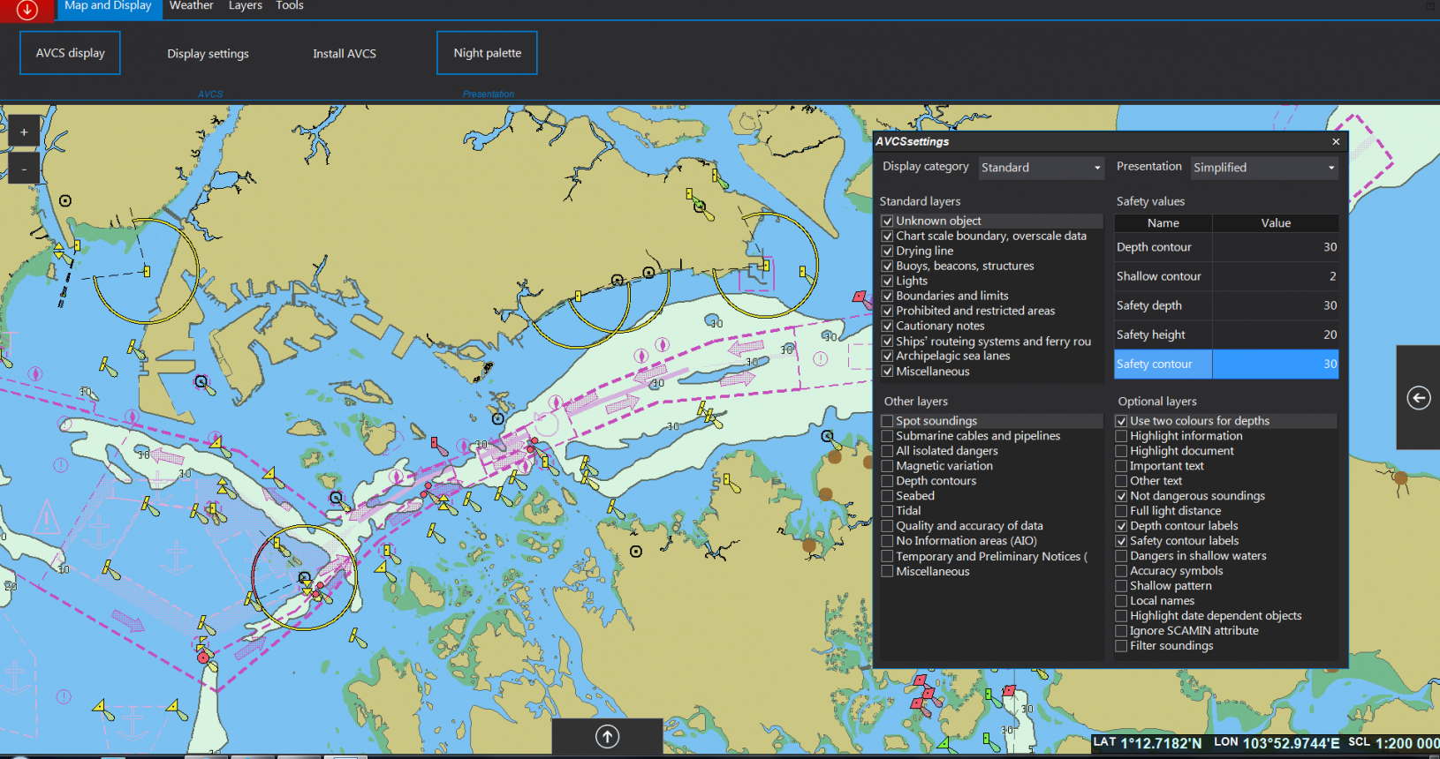The height and width of the screenshot is (759, 1440).
Task: Open the Tools tab
Action: (x=289, y=6)
